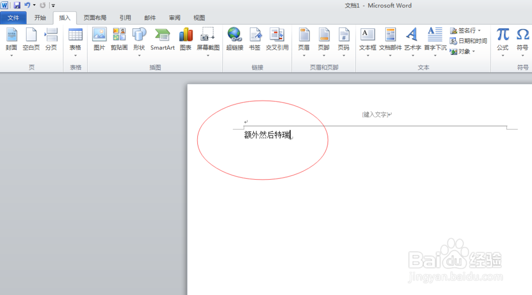Expand the equation (公式) dropdown arrow
Viewport: 532px width, 295px height.
click(503, 56)
